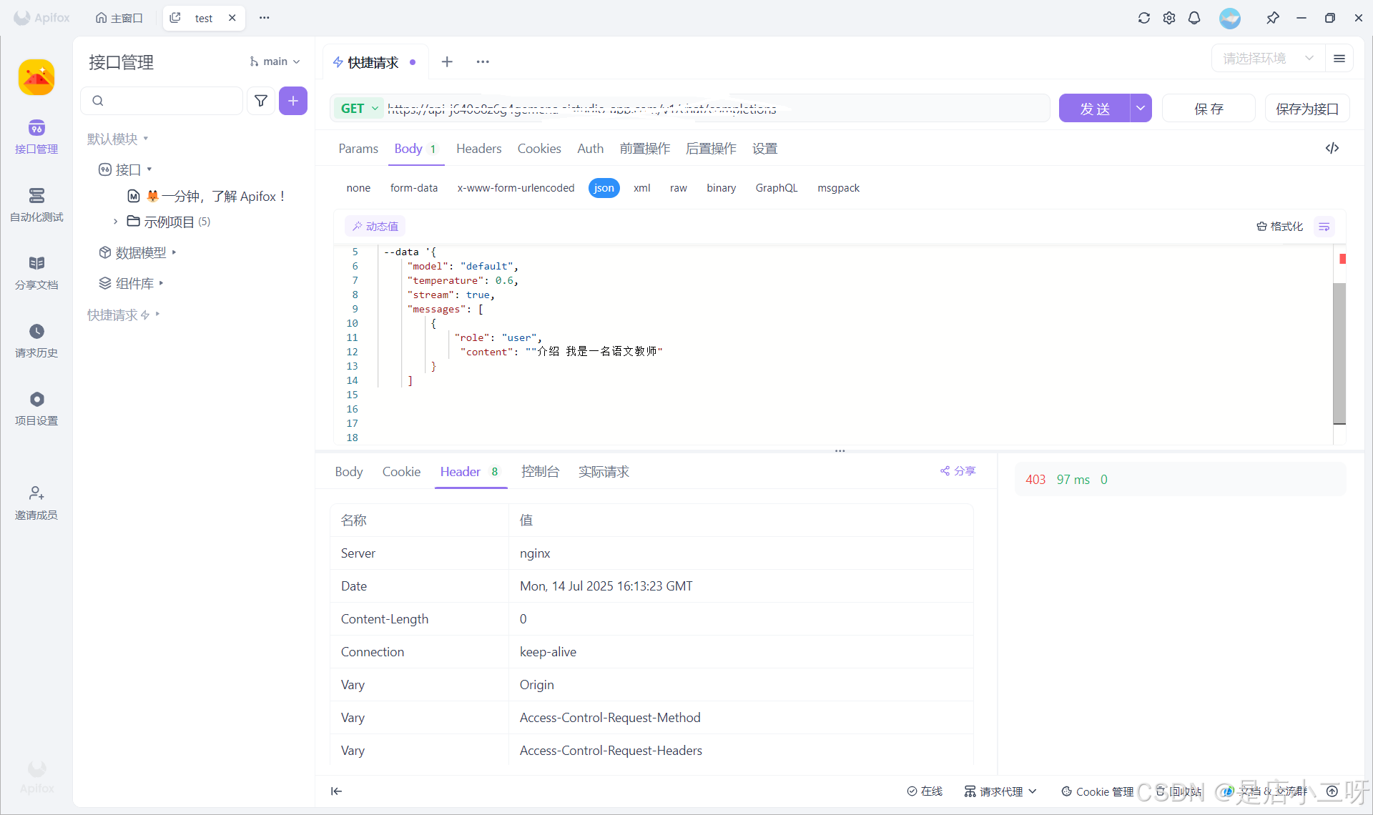The height and width of the screenshot is (815, 1373).
Task: Switch to the Headers request tab
Action: click(x=478, y=148)
